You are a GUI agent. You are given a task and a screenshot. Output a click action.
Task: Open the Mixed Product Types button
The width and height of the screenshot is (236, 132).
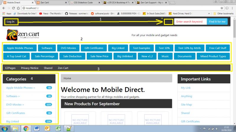tap(213, 56)
